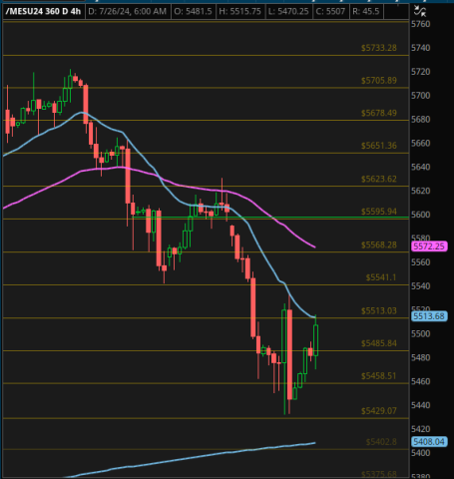Screen dimensions: 454x479
Task: Click the 5760 tick on price axis
Action: (421, 24)
